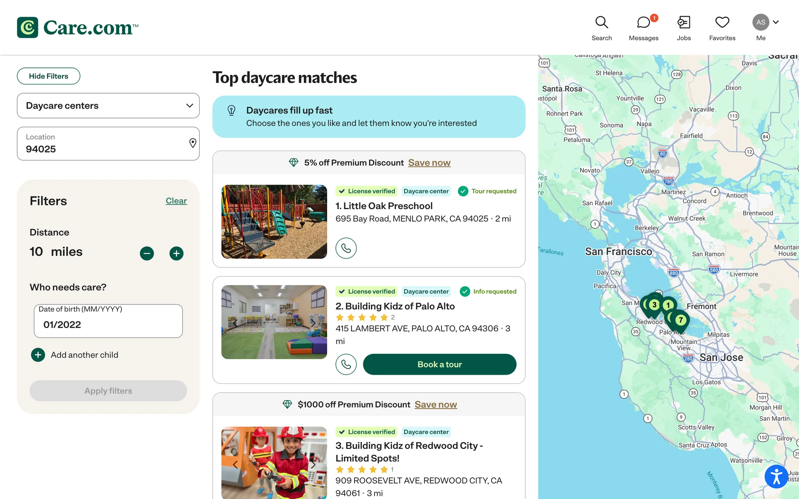799x499 pixels.
Task: Increase distance with plus button
Action: point(176,253)
